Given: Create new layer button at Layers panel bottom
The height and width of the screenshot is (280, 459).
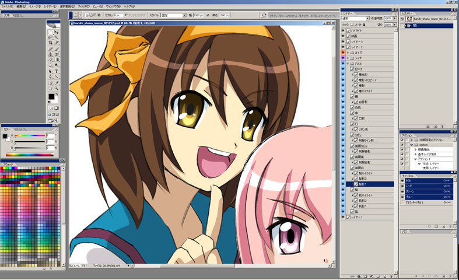Looking at the screenshot, I should 385,276.
